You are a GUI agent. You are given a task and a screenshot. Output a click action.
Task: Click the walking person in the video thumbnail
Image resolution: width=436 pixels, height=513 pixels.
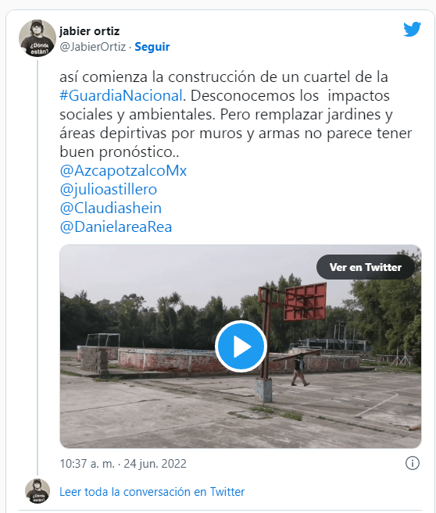pos(299,371)
